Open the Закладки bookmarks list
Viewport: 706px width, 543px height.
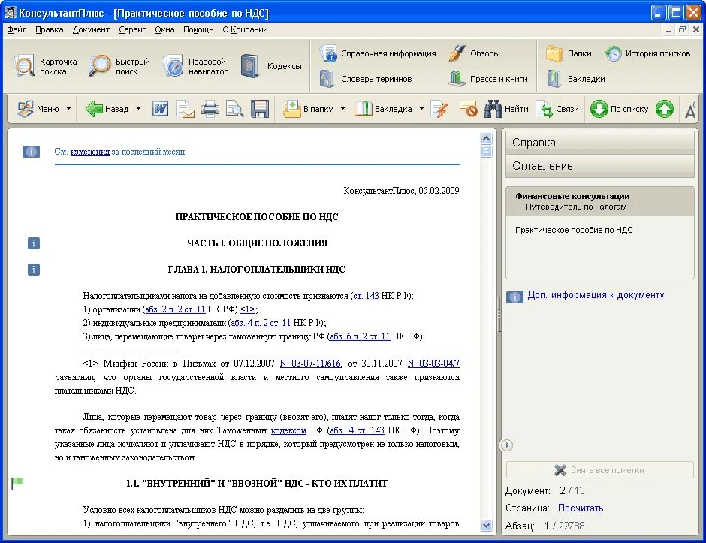tap(575, 79)
